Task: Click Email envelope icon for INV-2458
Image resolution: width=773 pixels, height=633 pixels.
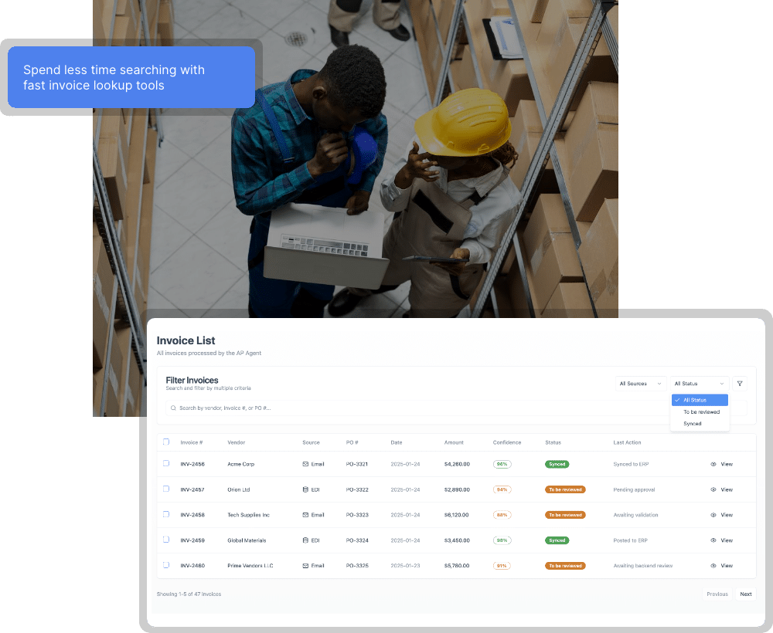Action: tap(305, 515)
